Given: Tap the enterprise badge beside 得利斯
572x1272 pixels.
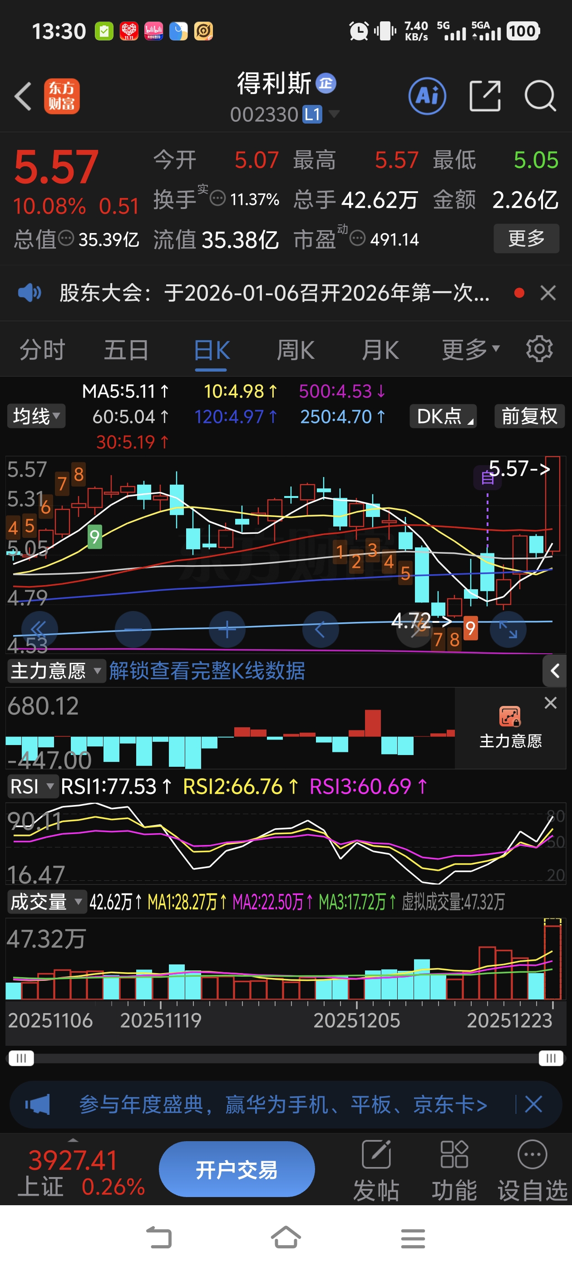Looking at the screenshot, I should coord(326,83).
